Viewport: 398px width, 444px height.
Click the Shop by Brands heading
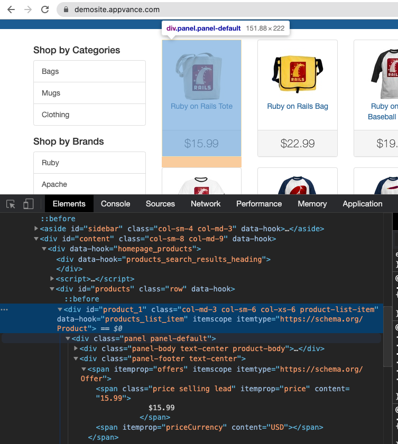point(69,141)
